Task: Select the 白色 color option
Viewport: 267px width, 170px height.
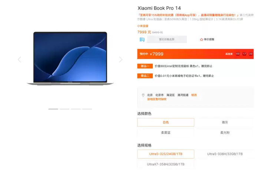Action: point(166,122)
